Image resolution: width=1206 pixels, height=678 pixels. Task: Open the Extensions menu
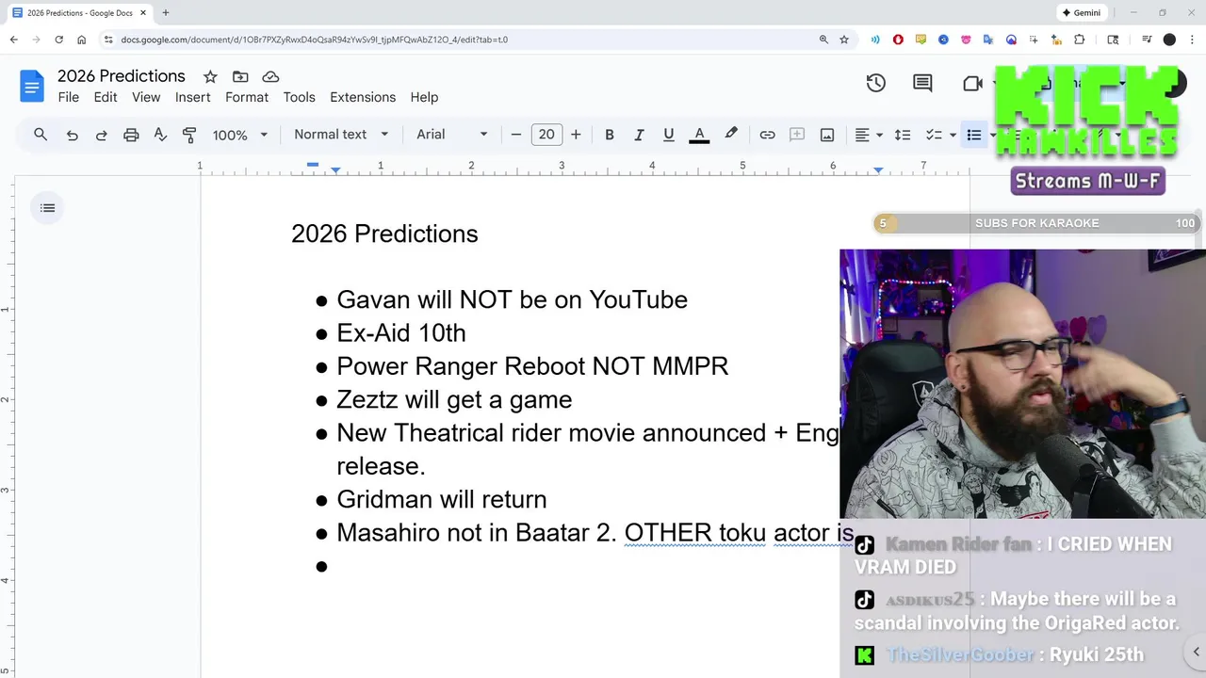(x=363, y=97)
